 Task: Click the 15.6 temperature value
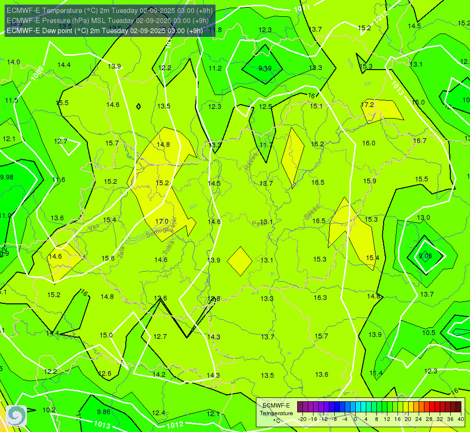tap(108, 258)
